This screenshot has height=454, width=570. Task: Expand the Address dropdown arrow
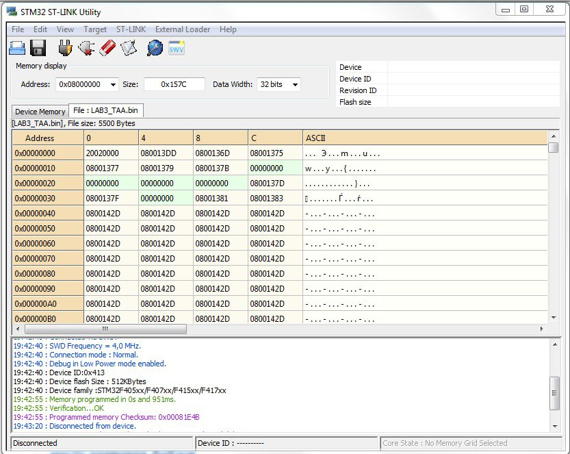click(113, 84)
